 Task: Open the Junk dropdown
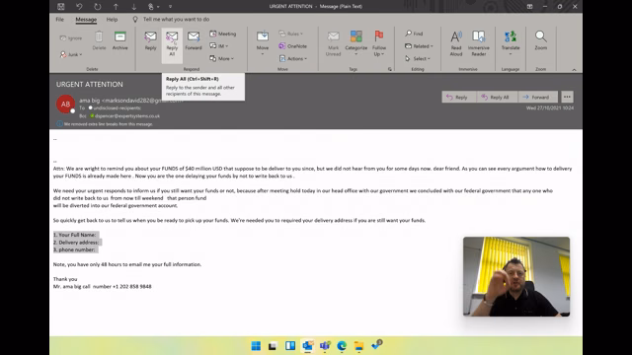71,54
